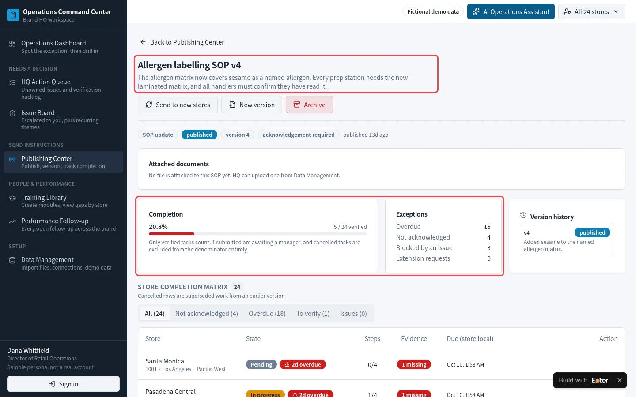Click the published status badge

pos(199,135)
